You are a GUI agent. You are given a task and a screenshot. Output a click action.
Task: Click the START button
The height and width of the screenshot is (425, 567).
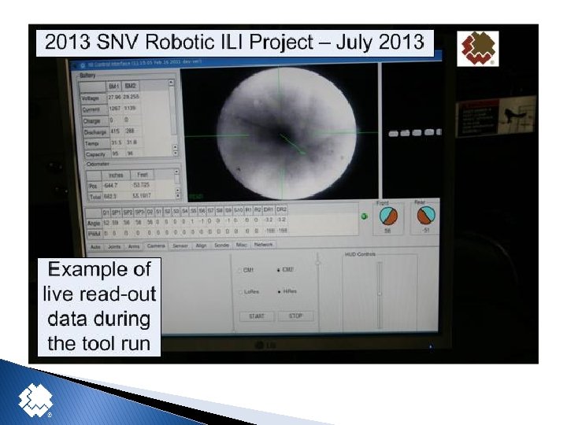[257, 316]
